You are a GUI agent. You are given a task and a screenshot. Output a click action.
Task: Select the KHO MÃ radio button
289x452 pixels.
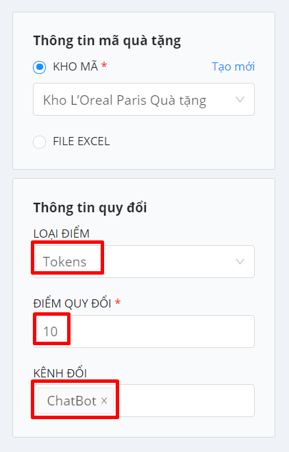(x=40, y=67)
